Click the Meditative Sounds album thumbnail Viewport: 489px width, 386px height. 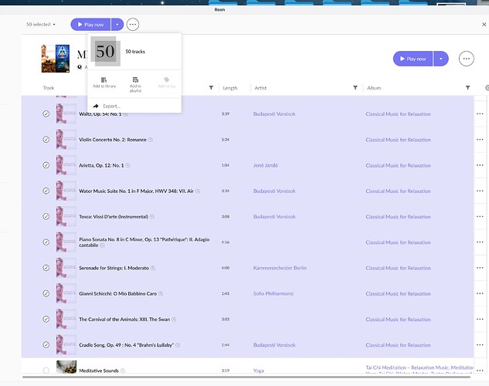(x=66, y=367)
